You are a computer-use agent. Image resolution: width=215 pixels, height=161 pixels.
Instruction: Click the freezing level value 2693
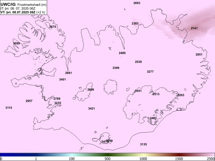[137, 3]
